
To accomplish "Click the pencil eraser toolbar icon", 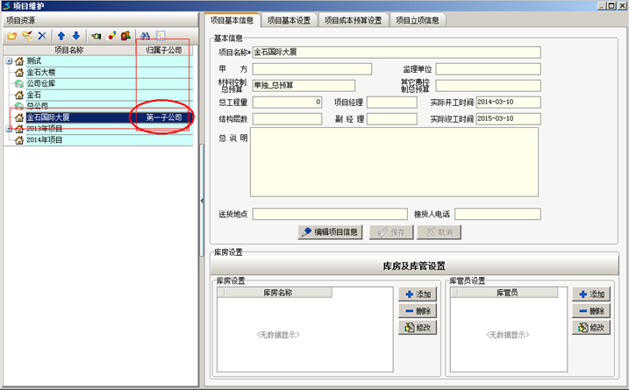I will tap(111, 36).
